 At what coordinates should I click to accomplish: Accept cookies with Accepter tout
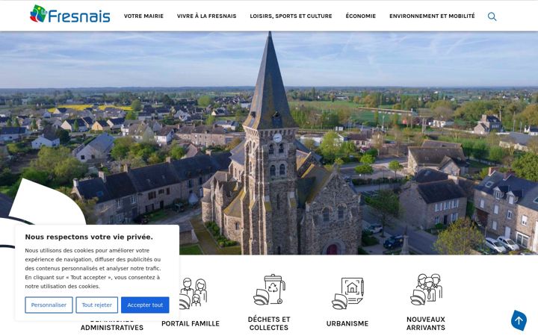click(145, 305)
